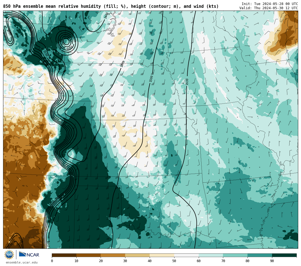Click the 40–50% pale yellow colorbar segment

(162, 255)
